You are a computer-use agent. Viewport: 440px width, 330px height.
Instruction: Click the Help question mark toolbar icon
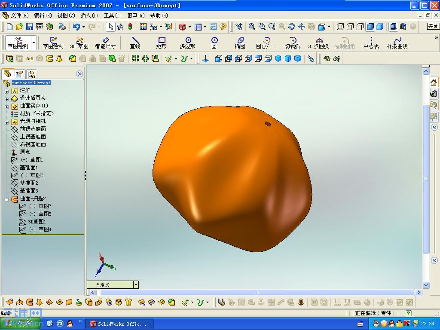click(x=223, y=27)
